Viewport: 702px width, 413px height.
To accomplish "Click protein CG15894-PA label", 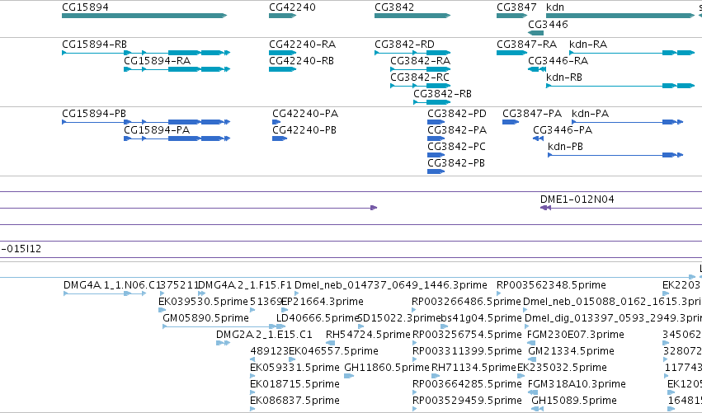I will click(157, 130).
